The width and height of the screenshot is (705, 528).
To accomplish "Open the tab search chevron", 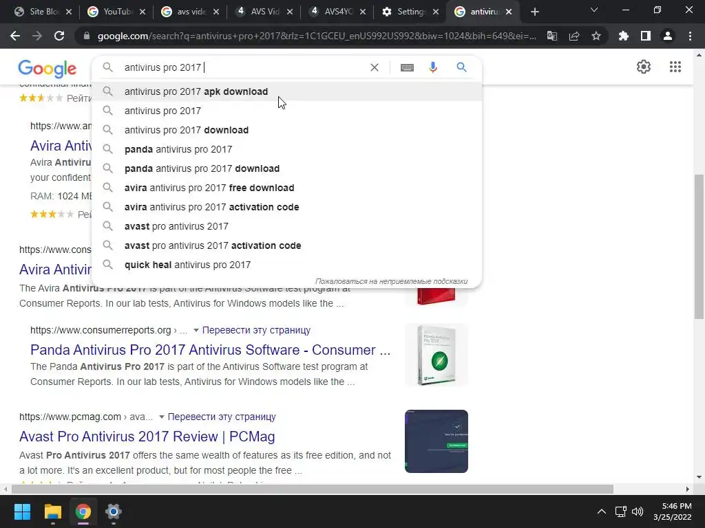I will pos(594,10).
